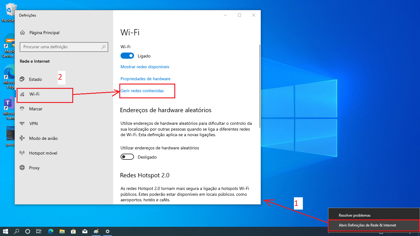Click Gerir redes conhecidas link
This screenshot has width=420, height=236.
click(142, 91)
